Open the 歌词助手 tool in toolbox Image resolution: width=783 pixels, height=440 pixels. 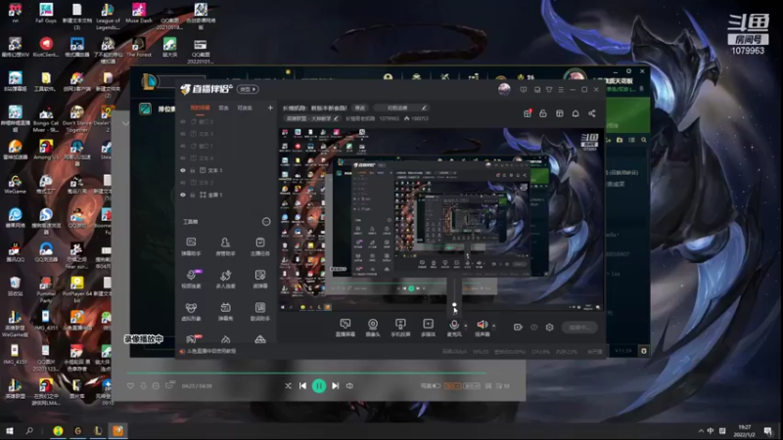click(x=259, y=311)
